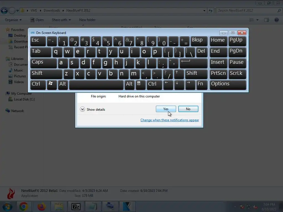Open File Explorer taskbar icon
Screen dimensions: 283x212
tap(59, 206)
